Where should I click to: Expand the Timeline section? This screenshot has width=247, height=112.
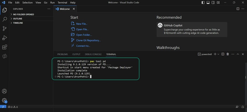click(x=31, y=23)
